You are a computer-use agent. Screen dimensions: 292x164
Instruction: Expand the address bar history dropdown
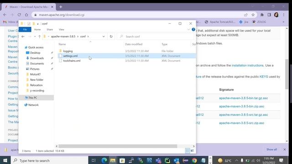[x=104, y=36]
